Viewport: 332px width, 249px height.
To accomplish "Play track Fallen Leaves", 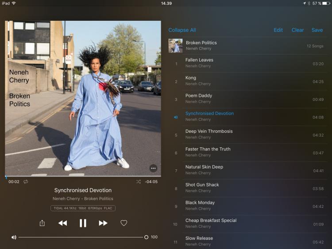I will (247, 63).
